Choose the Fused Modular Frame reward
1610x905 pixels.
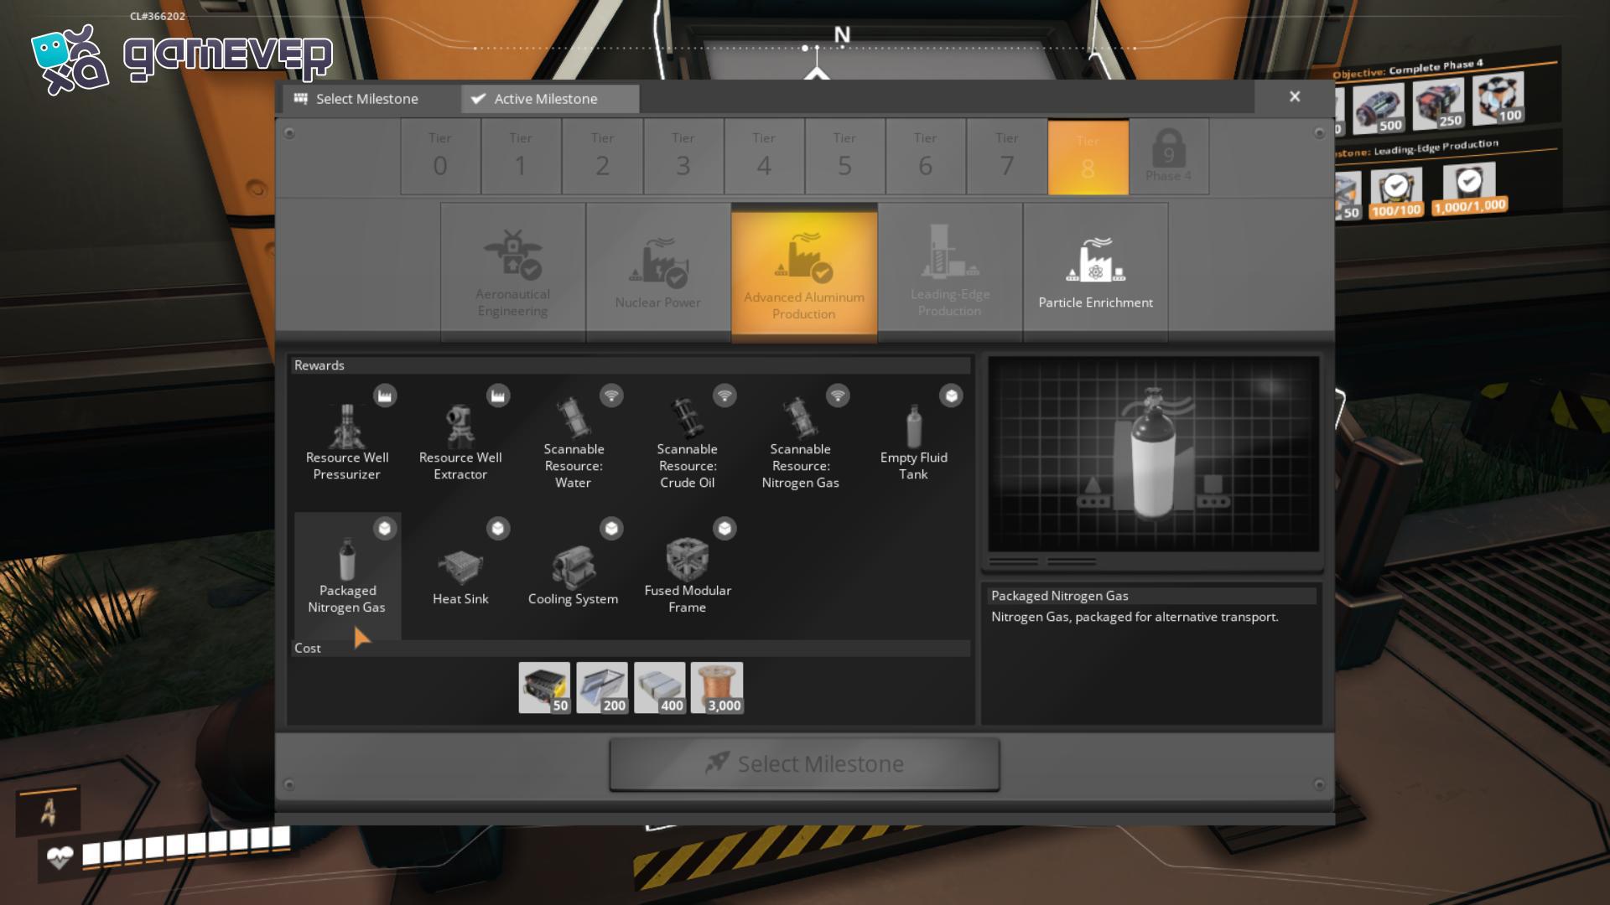[687, 575]
